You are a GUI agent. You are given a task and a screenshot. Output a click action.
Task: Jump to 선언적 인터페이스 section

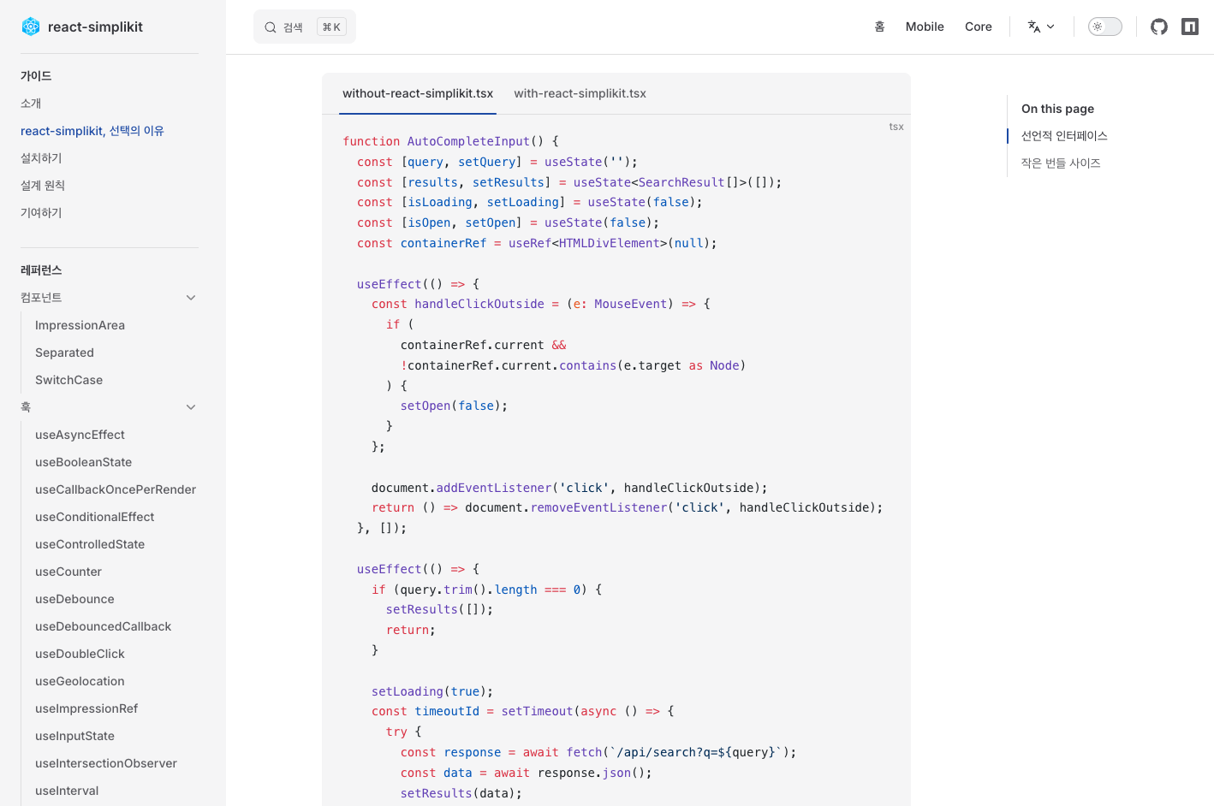(1064, 136)
